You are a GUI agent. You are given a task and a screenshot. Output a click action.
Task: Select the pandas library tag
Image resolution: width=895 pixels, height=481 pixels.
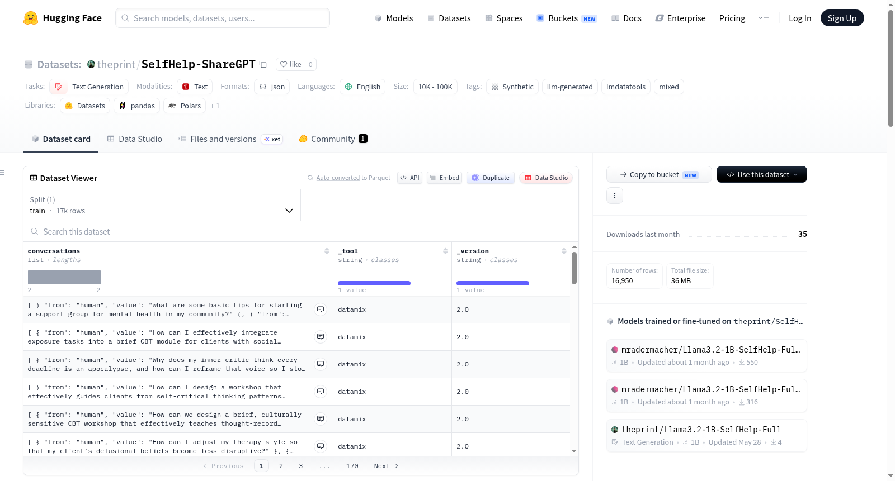point(137,106)
